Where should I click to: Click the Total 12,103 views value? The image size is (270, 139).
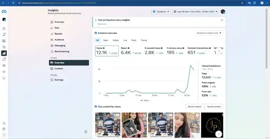click(206, 77)
